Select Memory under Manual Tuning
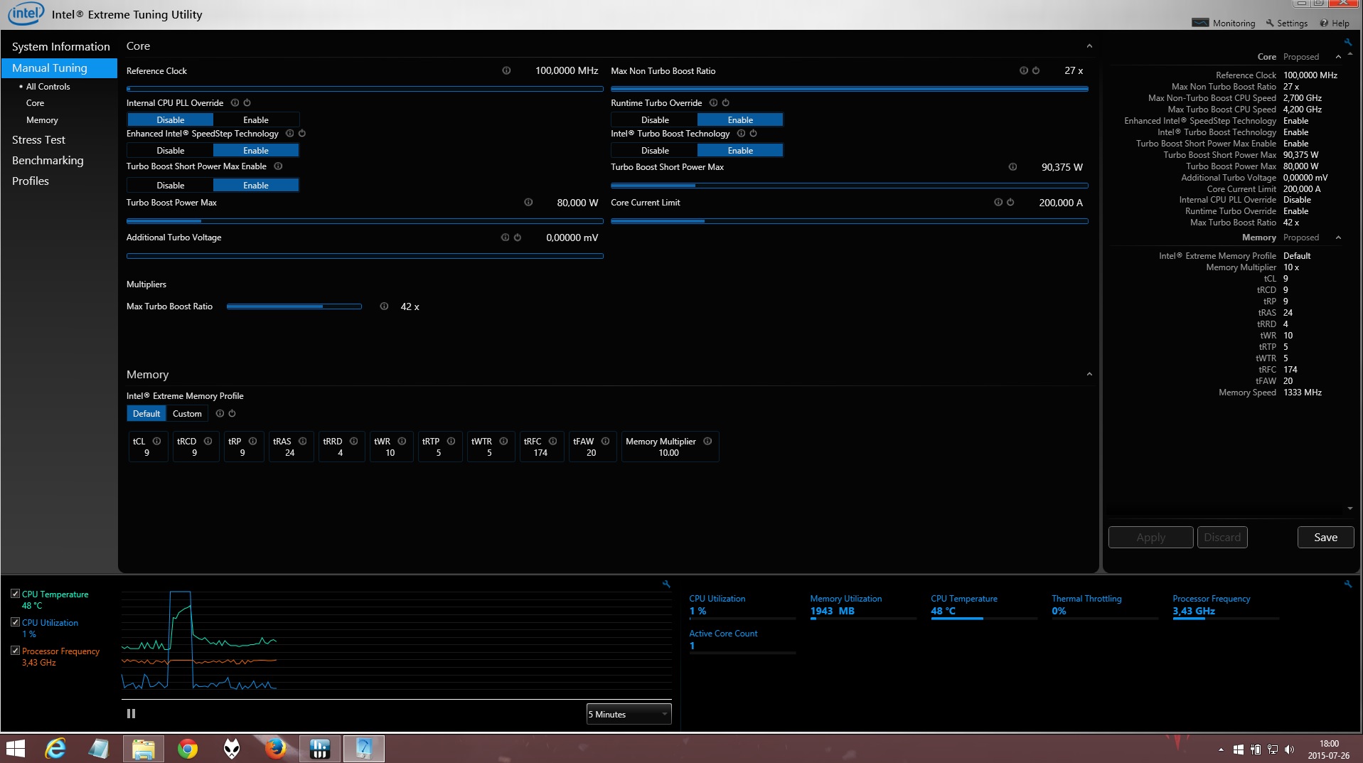The height and width of the screenshot is (763, 1363). click(42, 119)
